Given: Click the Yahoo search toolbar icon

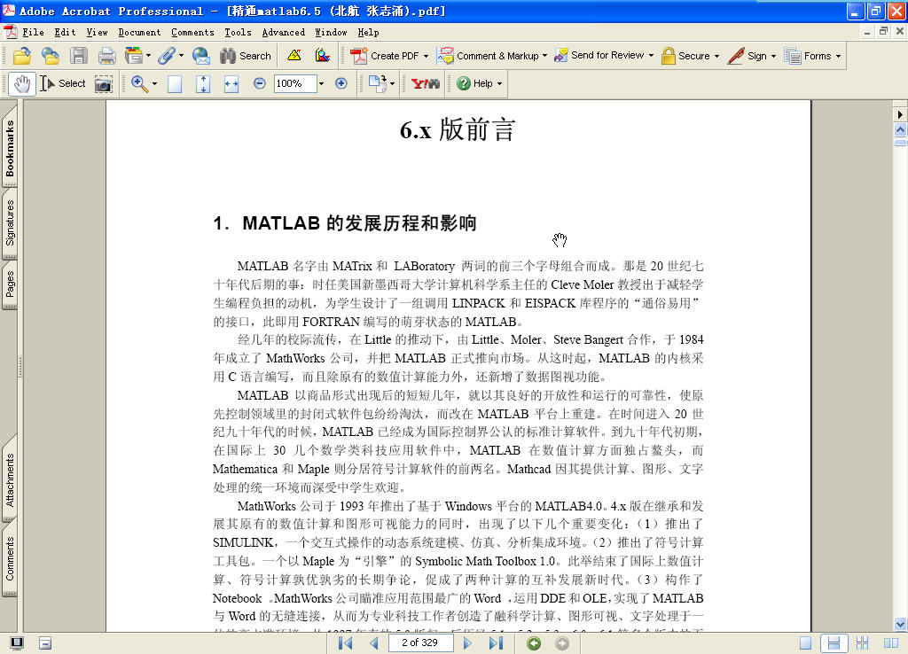Looking at the screenshot, I should [425, 83].
